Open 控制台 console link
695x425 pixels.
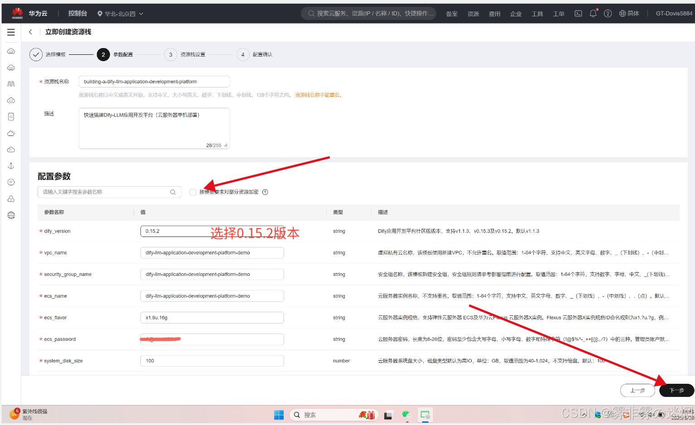[77, 14]
